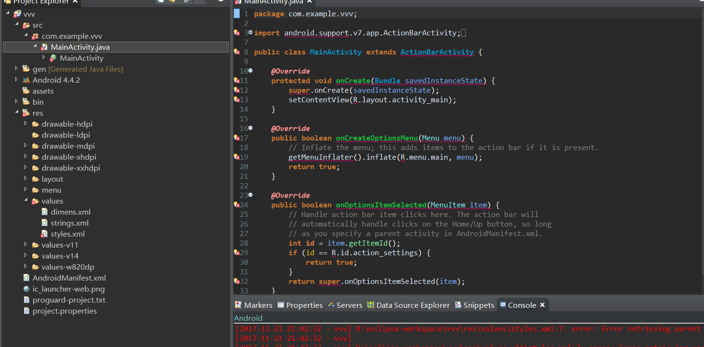
Task: Click the Android label in Console view
Action: coord(248,318)
